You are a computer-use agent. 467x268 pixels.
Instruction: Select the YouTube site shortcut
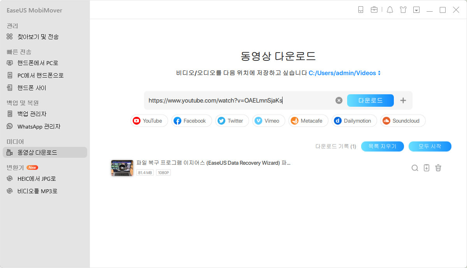click(149, 121)
